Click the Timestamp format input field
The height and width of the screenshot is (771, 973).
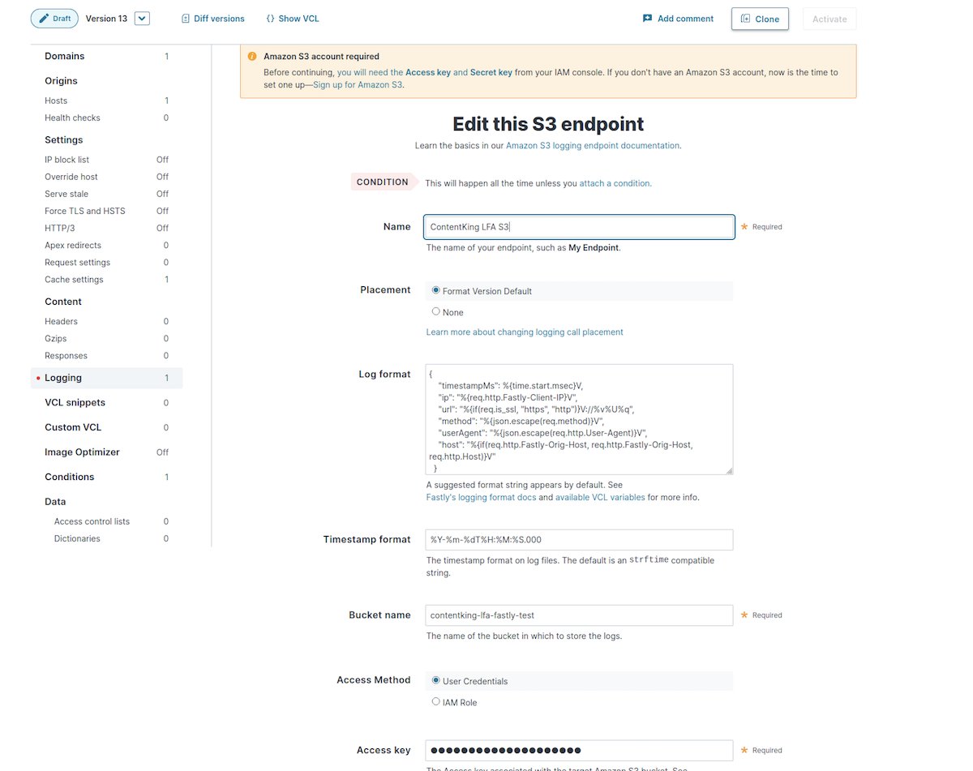580,540
